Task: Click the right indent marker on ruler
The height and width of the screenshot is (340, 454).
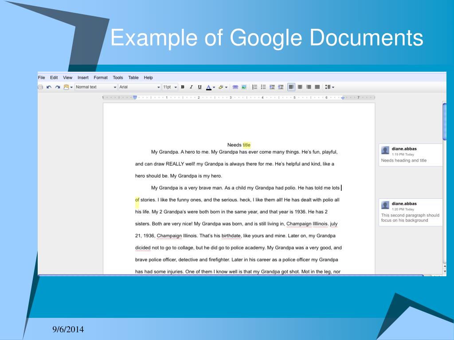Action: pos(343,98)
